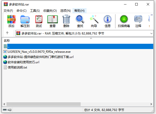The width and height of the screenshot is (156, 114).
Task: Open the 查找 (Find) magnifier tool
Action: click(x=80, y=19)
